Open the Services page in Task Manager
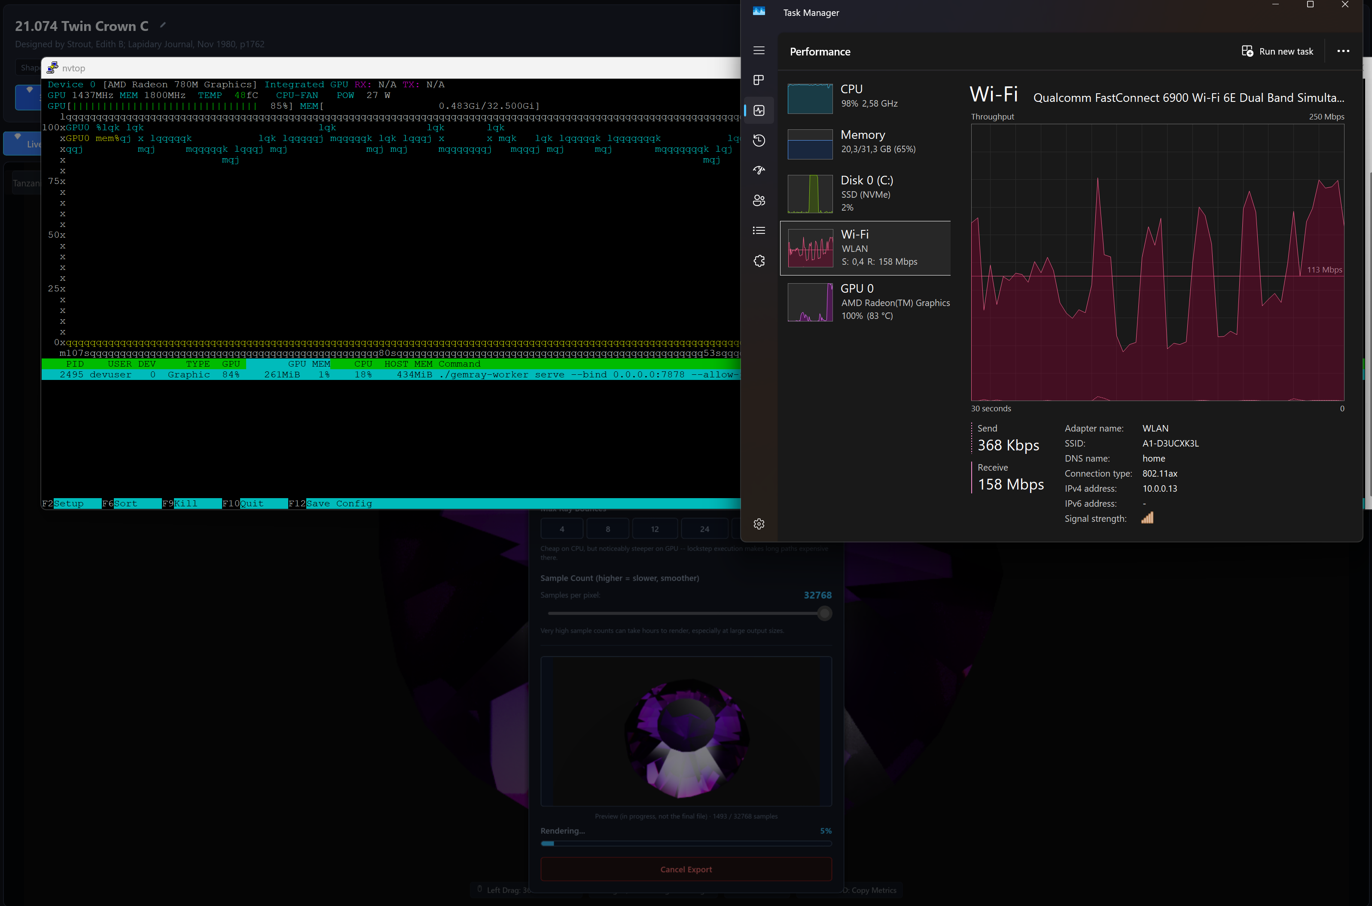 tap(759, 261)
